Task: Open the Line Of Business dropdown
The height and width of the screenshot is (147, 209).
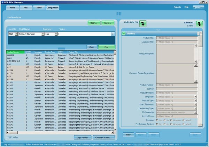Action: tap(195, 104)
